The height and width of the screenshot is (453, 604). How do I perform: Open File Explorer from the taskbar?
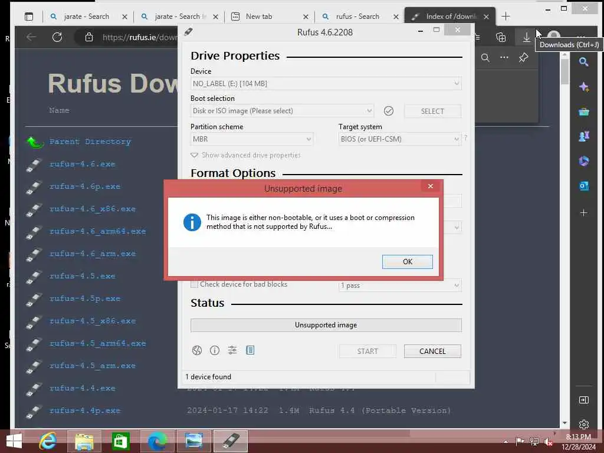coord(84,441)
